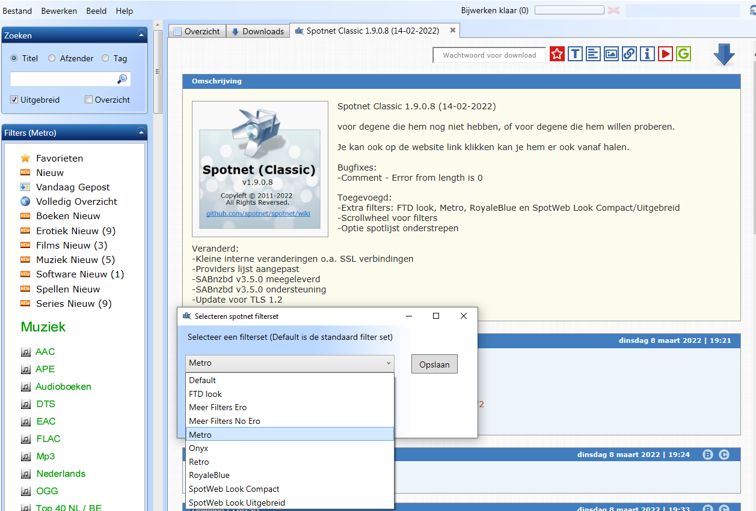Click the title search input field

pyautogui.click(x=63, y=79)
